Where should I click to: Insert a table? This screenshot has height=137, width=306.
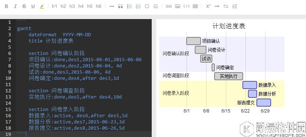coord(195,7)
